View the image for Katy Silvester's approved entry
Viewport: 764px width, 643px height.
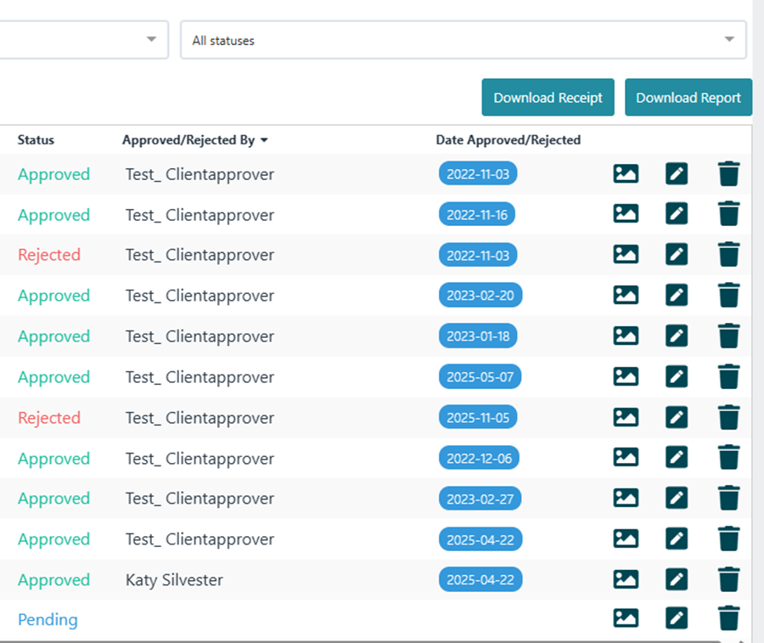click(x=626, y=579)
